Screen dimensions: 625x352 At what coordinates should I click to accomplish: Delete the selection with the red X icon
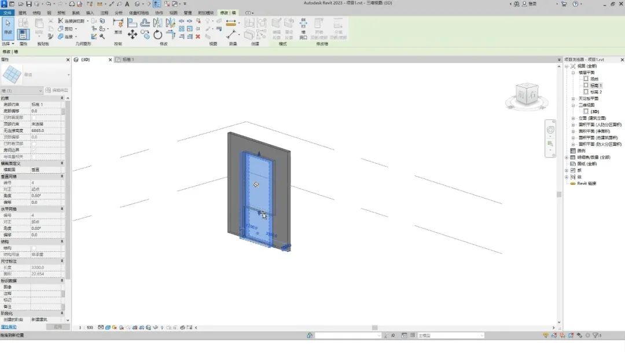(198, 36)
